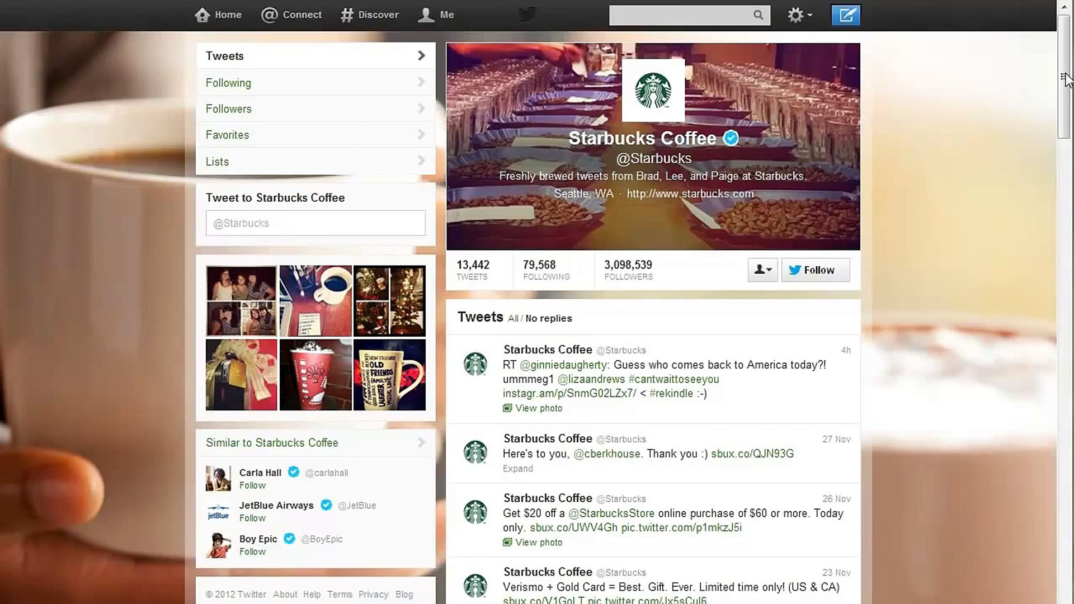Click the compose new tweet icon

tap(845, 15)
